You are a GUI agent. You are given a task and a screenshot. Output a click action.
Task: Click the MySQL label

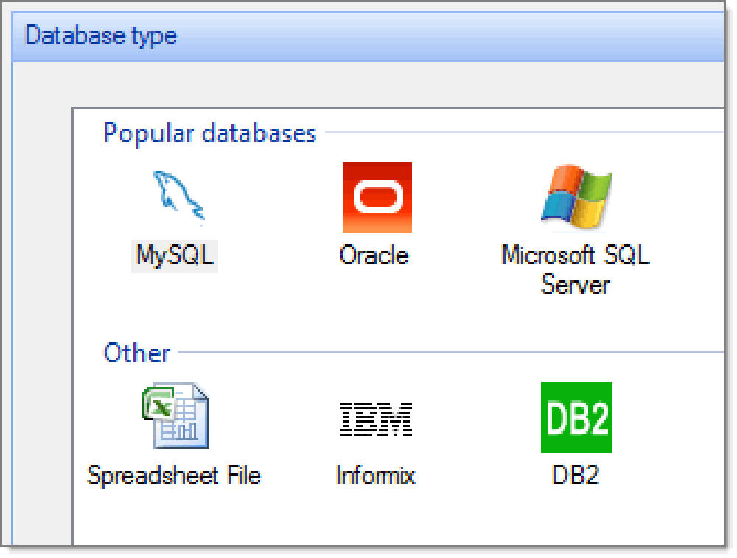175,256
